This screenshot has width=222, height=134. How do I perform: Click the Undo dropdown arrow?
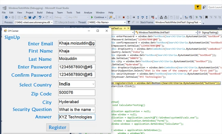pyautogui.click(x=43, y=17)
